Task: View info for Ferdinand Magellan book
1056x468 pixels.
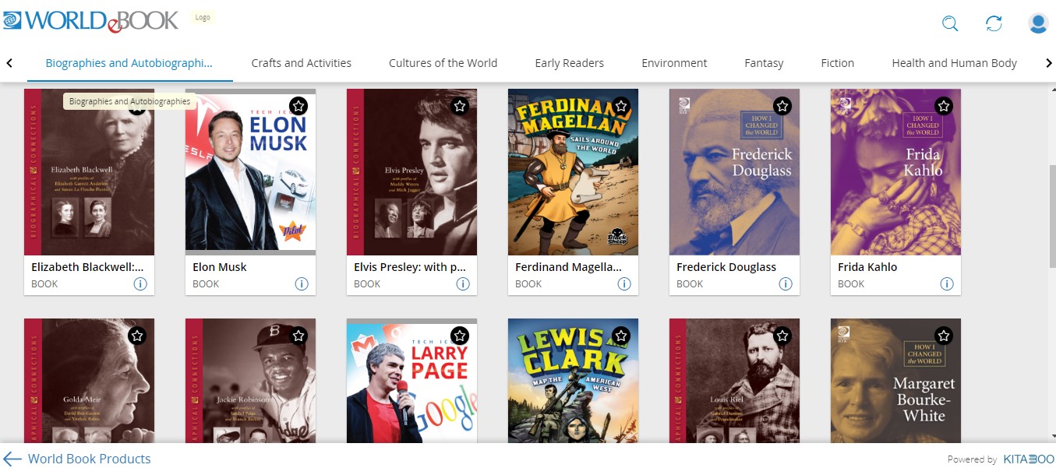Action: point(624,283)
